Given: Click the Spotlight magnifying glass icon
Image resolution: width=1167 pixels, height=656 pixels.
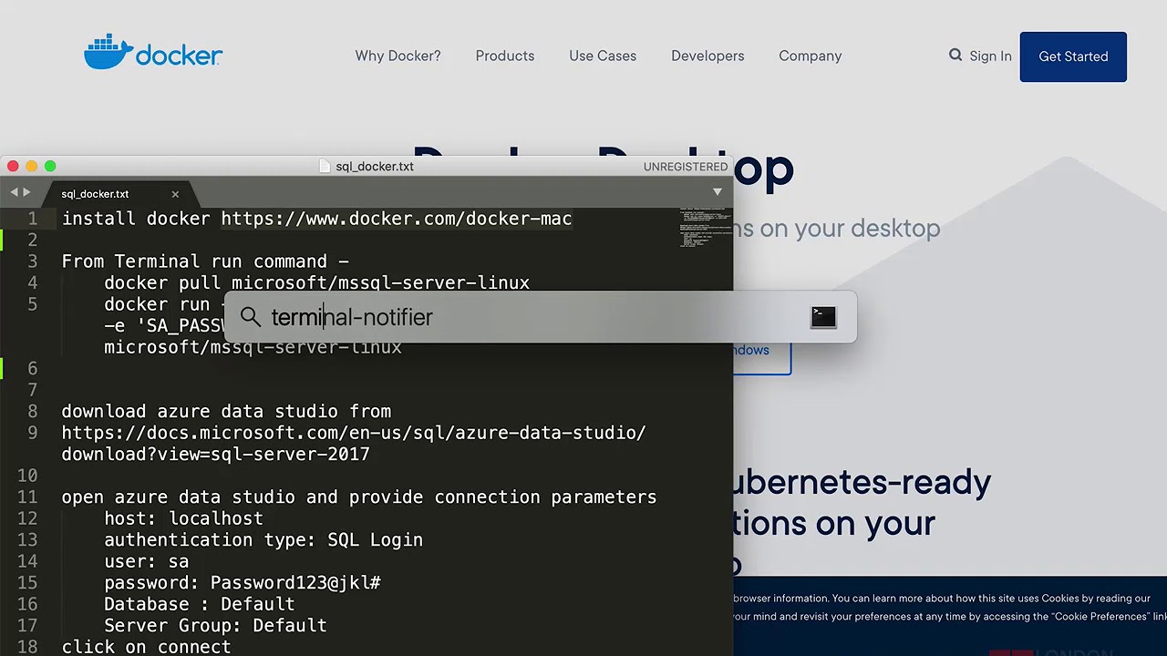Looking at the screenshot, I should click(251, 317).
